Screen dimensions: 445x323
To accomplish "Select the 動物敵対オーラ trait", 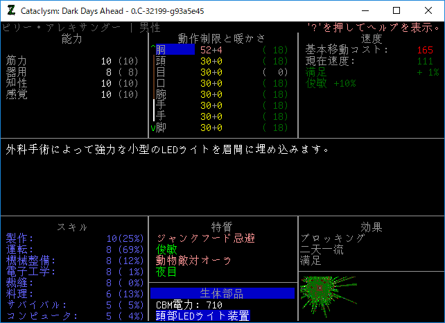I will pos(194,261).
